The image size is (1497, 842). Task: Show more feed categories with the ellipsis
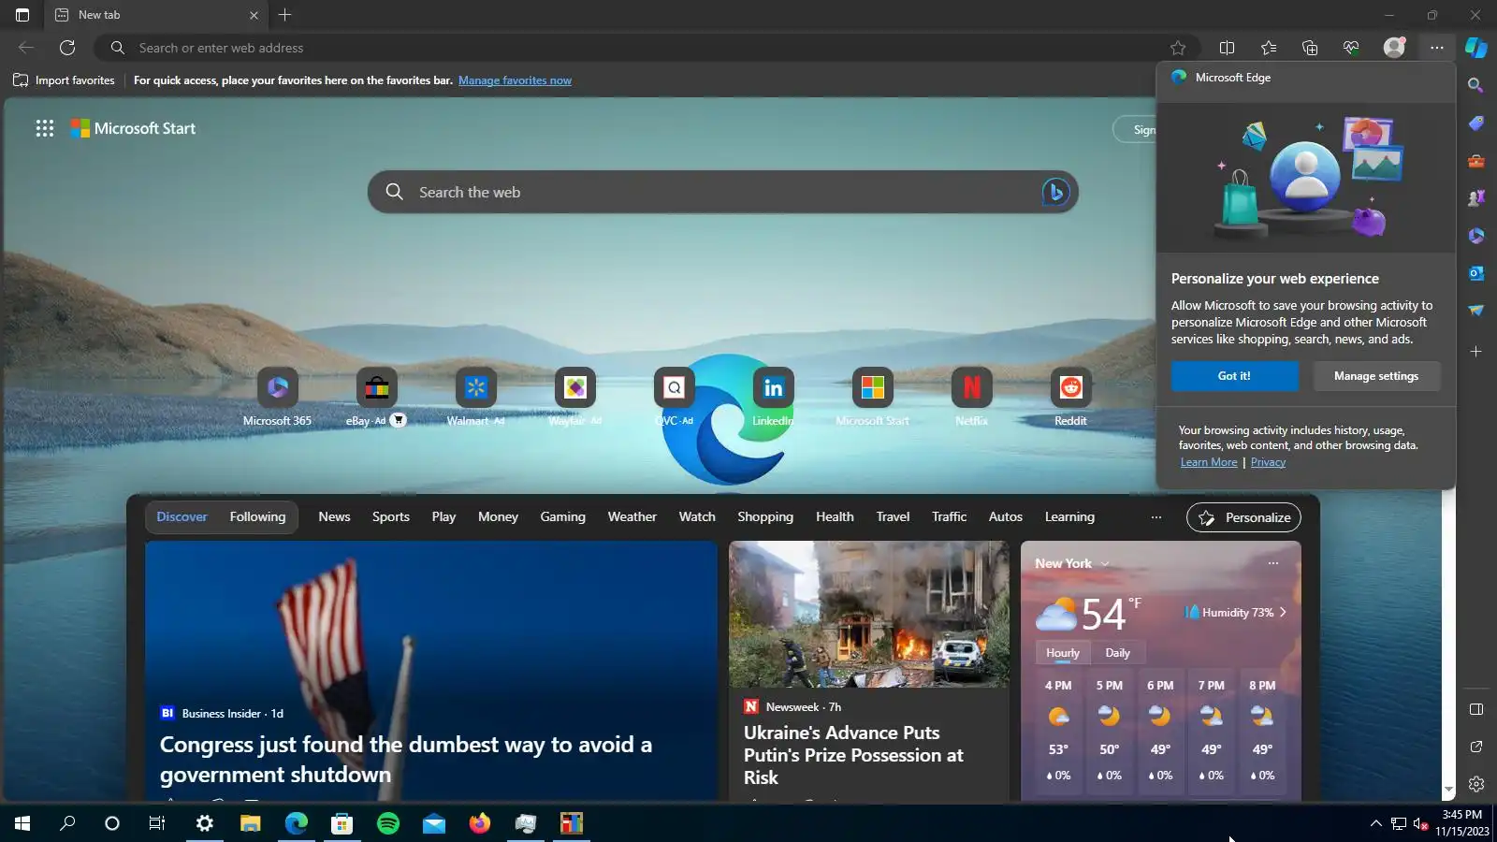coord(1156,517)
